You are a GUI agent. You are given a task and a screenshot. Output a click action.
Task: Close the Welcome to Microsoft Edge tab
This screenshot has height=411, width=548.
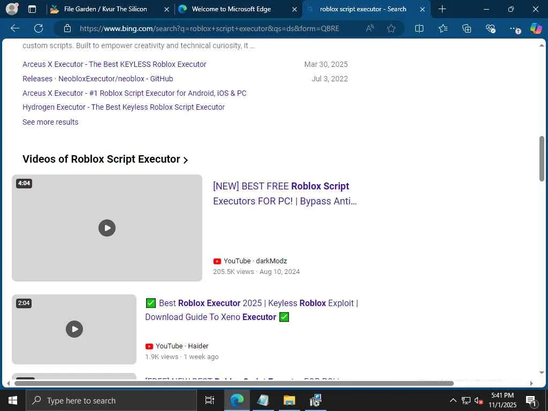[x=295, y=10]
